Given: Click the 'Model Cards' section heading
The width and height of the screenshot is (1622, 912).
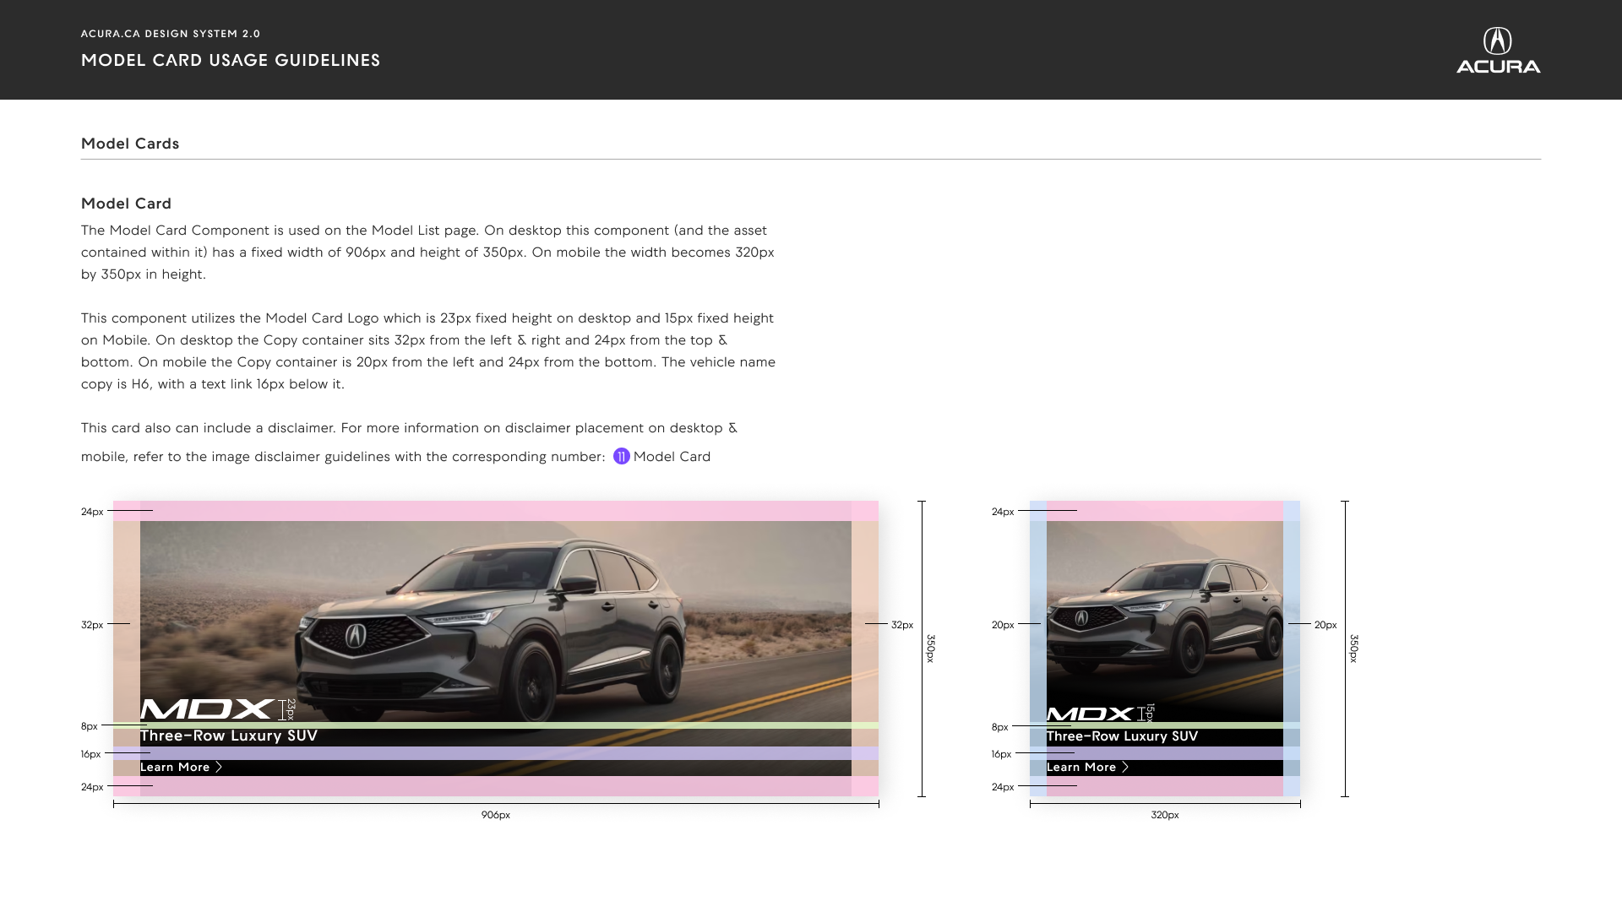Looking at the screenshot, I should [130, 144].
